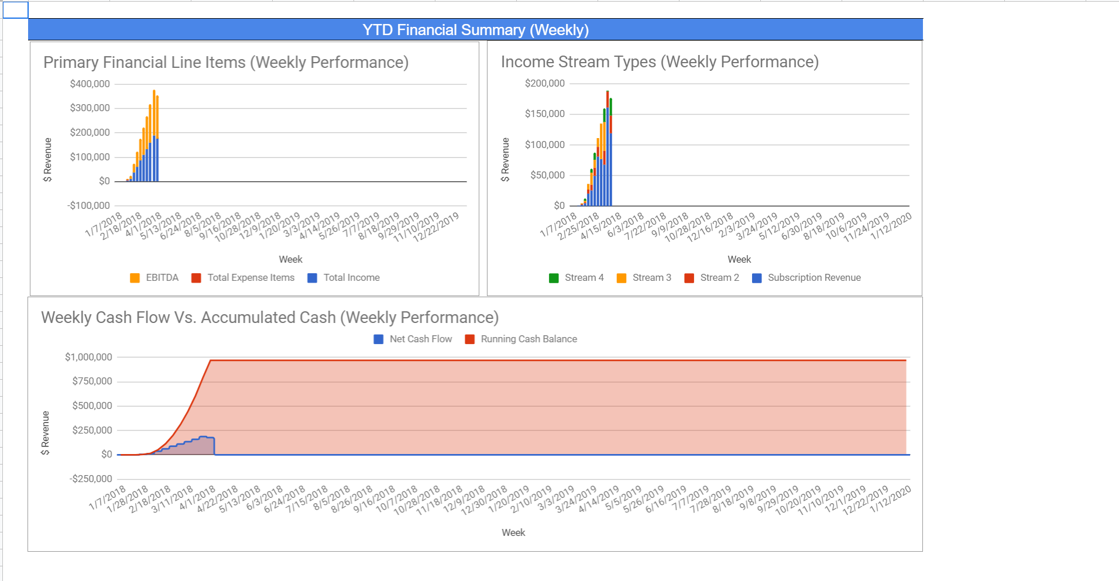Click the Subscription Revenue legend label text
Screen dimensions: 1119x581
(x=814, y=278)
